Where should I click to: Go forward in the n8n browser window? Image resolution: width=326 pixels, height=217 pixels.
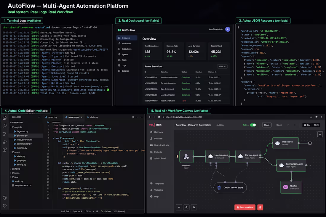coord(154,117)
